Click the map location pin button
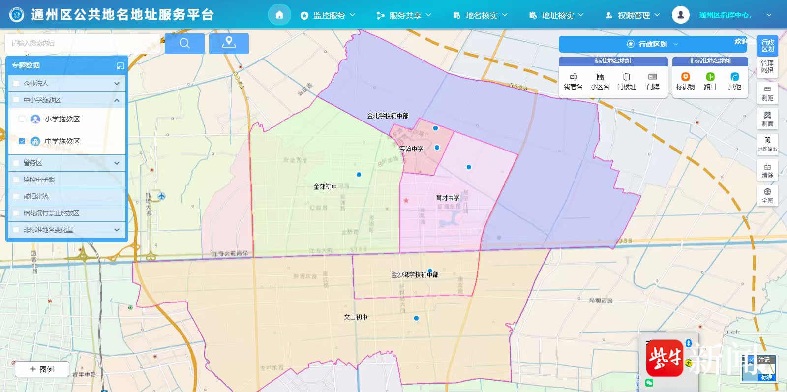Viewport: 787px width, 392px height. pos(229,43)
